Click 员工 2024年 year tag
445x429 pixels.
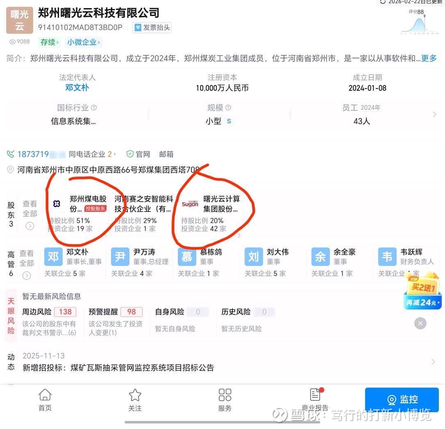(x=370, y=107)
